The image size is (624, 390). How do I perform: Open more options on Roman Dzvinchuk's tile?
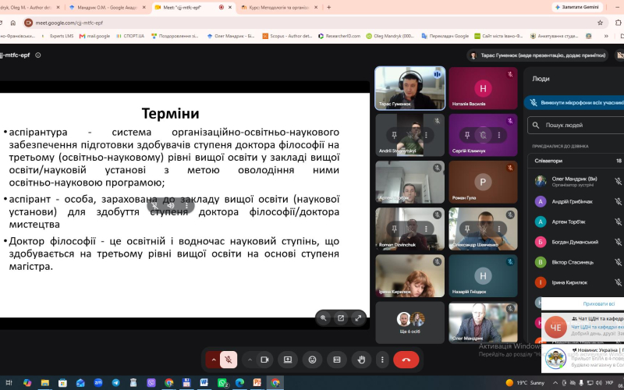[426, 229]
